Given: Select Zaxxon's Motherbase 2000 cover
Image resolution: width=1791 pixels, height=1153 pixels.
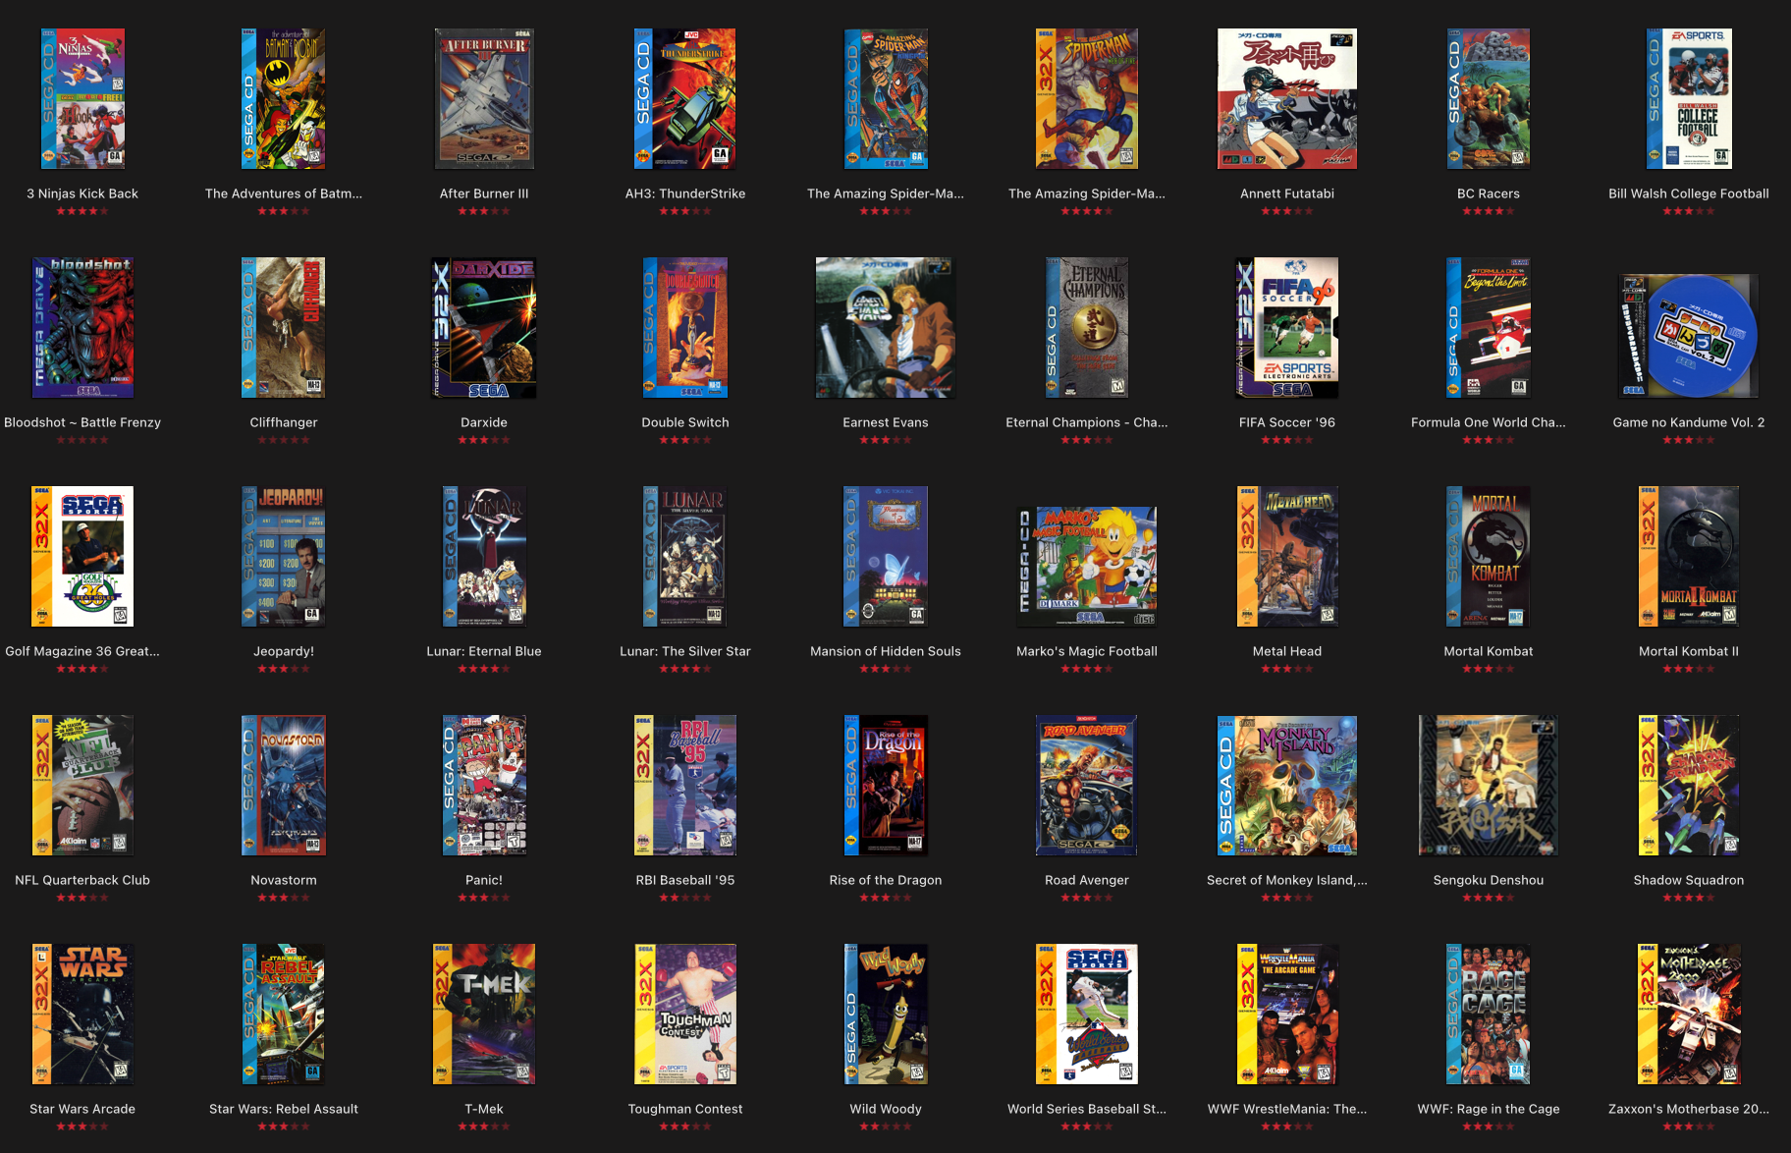Looking at the screenshot, I should click(x=1689, y=1014).
